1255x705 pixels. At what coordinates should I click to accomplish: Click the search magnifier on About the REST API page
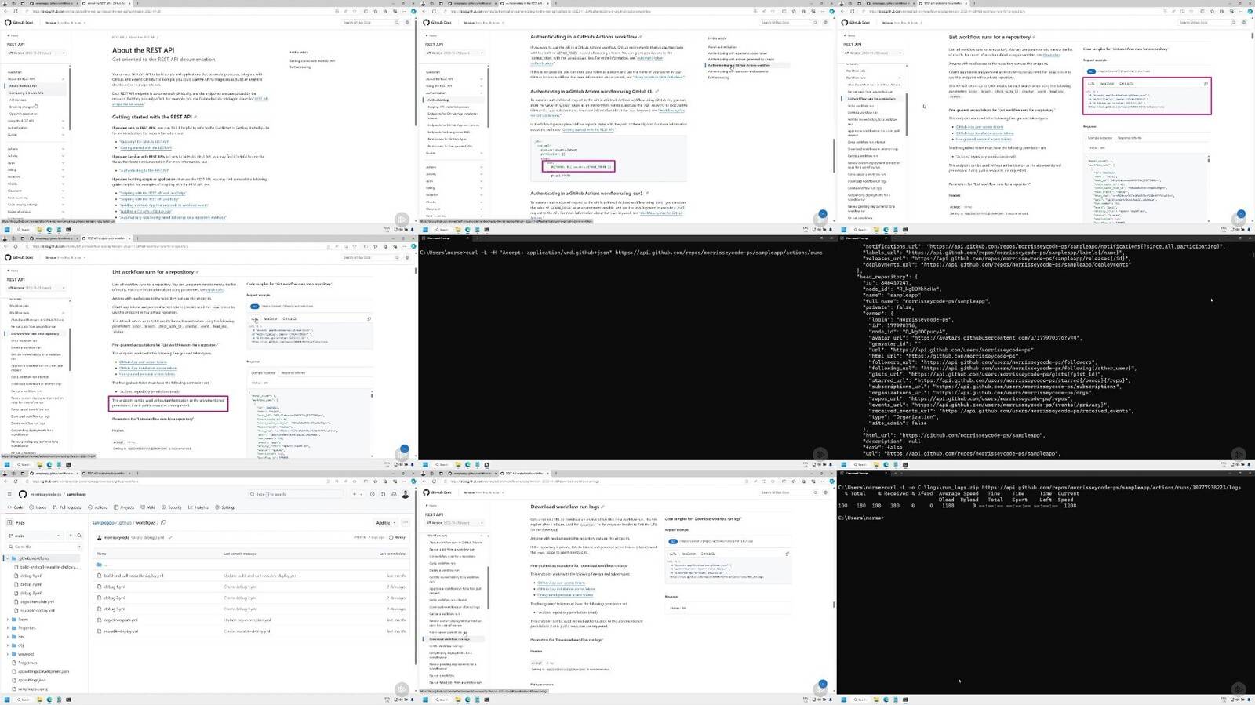click(396, 23)
